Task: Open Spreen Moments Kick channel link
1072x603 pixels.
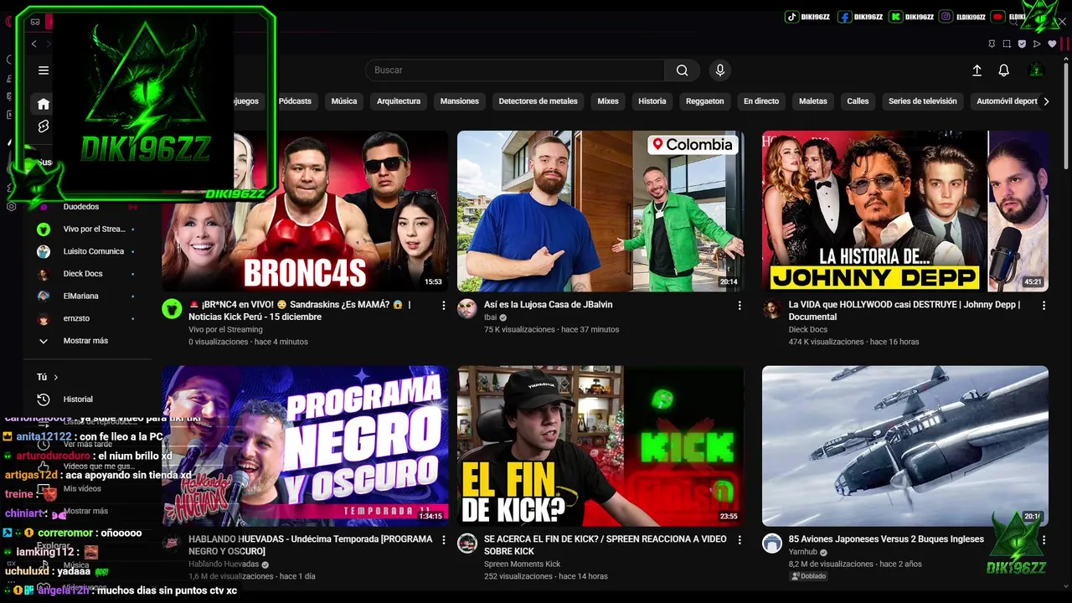Action: point(522,564)
